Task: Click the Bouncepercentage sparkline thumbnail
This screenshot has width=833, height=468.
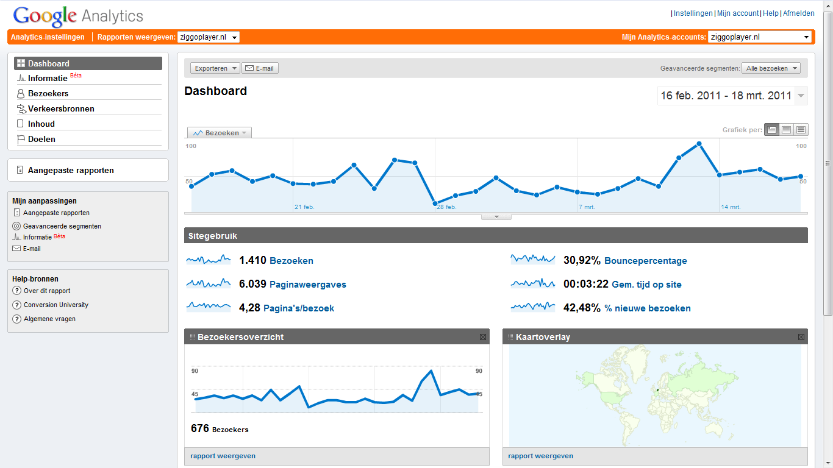Action: (533, 260)
